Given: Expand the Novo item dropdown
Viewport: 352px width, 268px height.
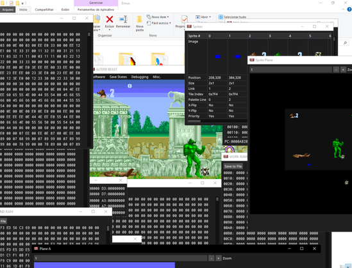Looking at the screenshot, I should 168,17.
